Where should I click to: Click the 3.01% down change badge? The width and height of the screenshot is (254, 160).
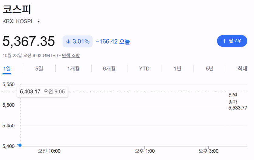point(78,41)
